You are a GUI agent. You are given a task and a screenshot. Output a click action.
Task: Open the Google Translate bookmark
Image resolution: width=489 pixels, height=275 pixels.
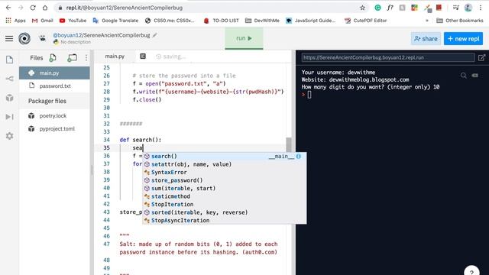(x=115, y=21)
